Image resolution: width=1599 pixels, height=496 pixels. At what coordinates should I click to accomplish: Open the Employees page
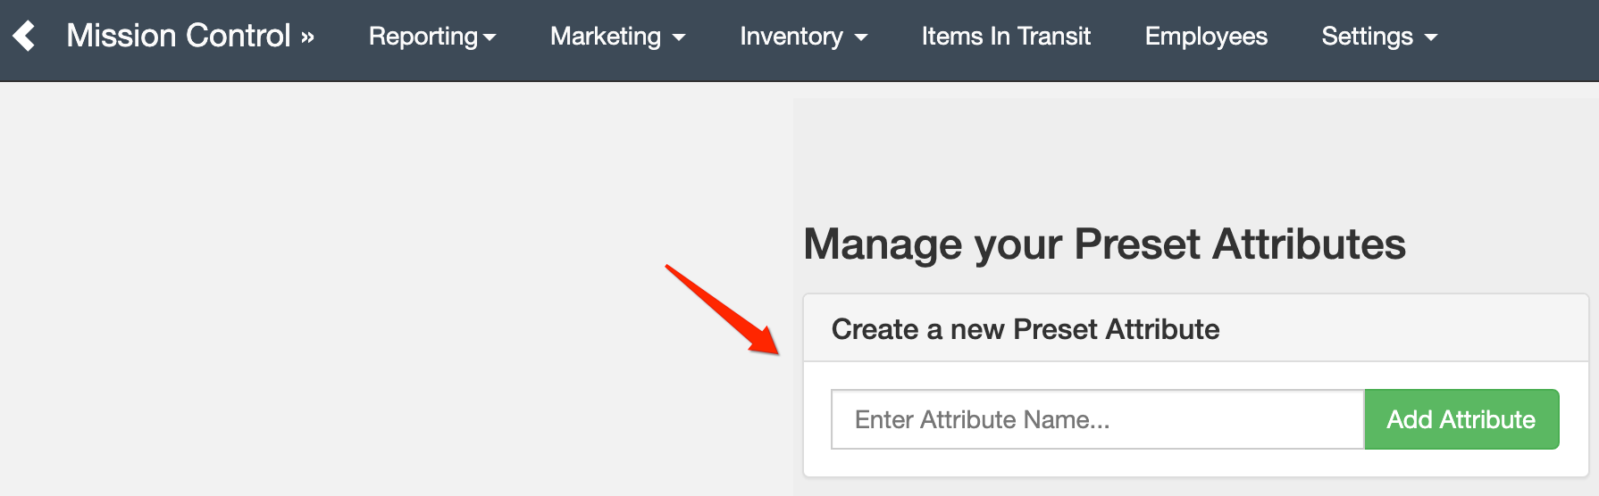point(1206,37)
